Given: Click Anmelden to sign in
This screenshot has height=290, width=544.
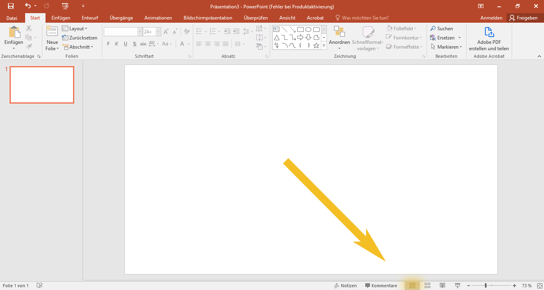Looking at the screenshot, I should (491, 18).
